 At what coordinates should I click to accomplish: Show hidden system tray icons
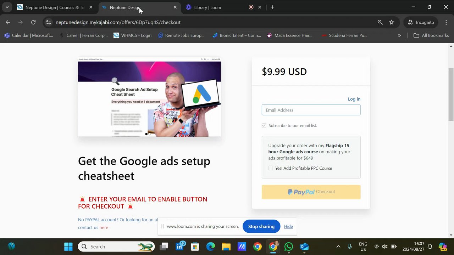338,246
